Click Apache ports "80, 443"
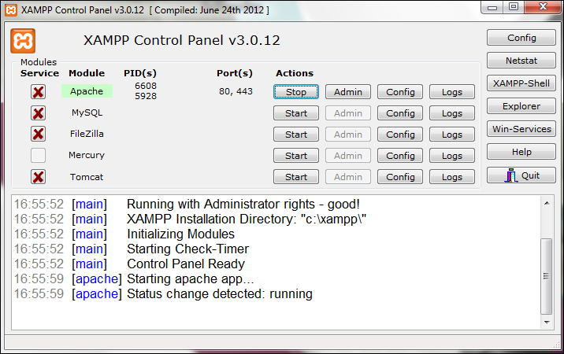Viewport: 564px width, 354px height. pos(236,91)
